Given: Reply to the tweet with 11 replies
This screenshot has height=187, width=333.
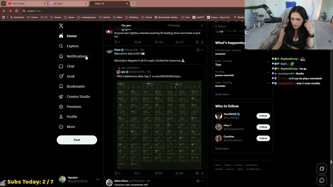Looking at the screenshot, I should (x=116, y=42).
